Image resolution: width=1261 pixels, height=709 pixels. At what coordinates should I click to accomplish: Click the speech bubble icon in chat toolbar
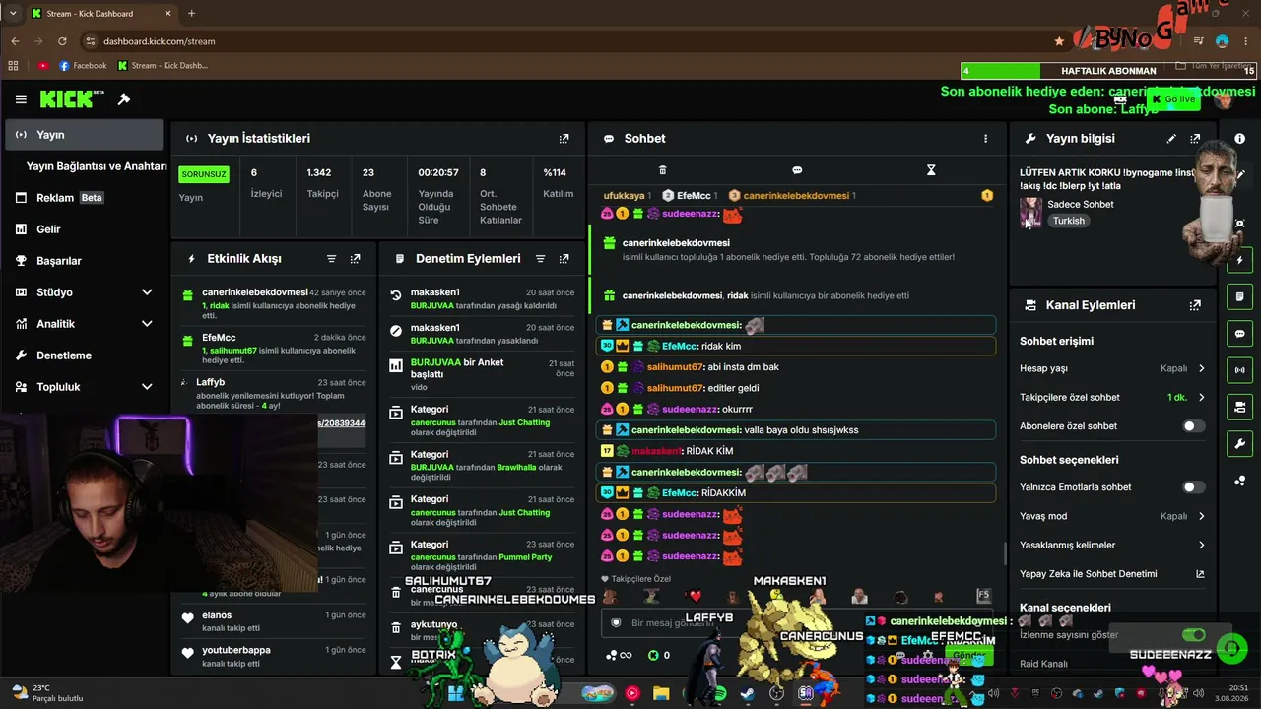[797, 170]
